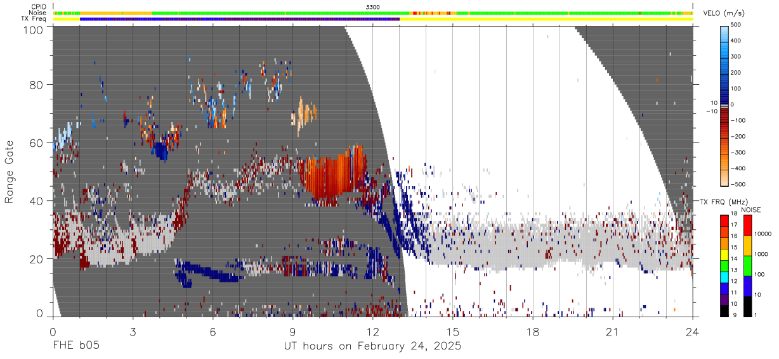Image resolution: width=779 pixels, height=359 pixels.
Task: Click the TX frequency color bar
Action: click(724, 266)
